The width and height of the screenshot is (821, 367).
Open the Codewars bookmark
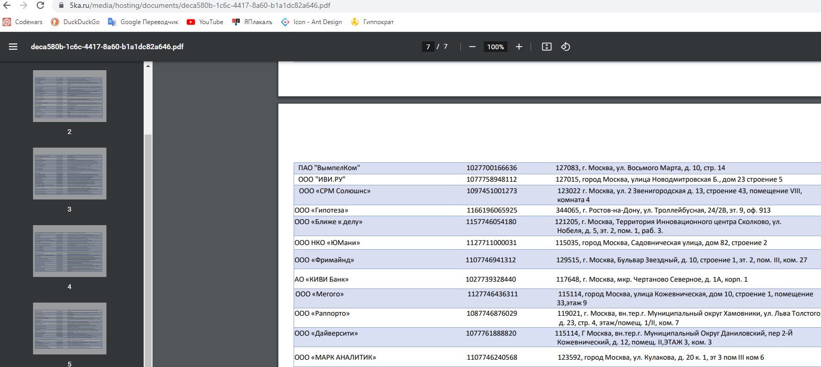(24, 22)
